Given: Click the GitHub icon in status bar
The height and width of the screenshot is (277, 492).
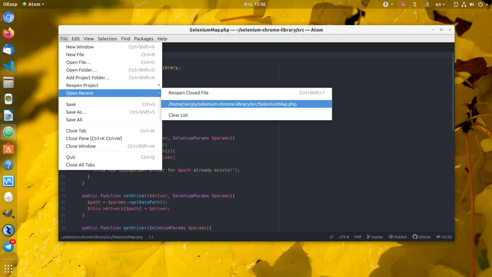Looking at the screenshot, I should pos(415,237).
